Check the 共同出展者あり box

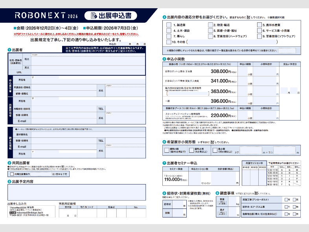click(x=10, y=174)
